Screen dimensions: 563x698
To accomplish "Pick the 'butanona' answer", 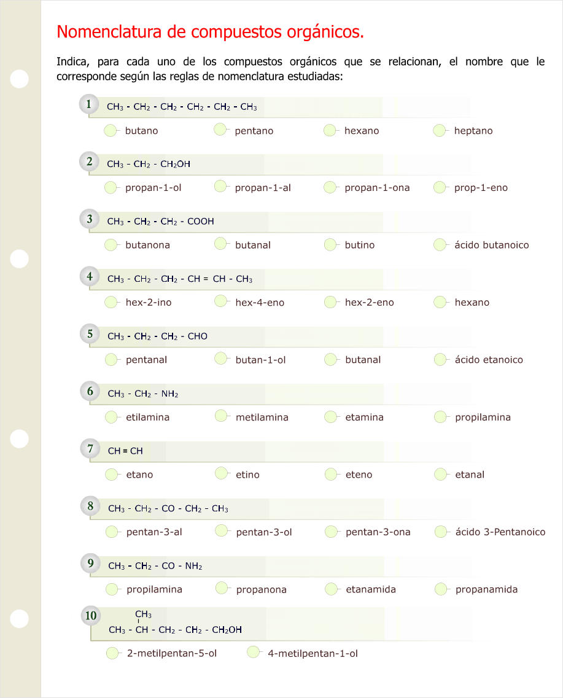I will [111, 245].
